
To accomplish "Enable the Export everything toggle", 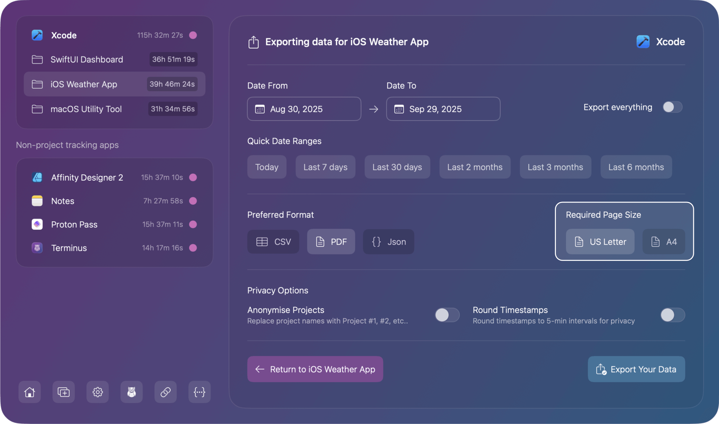I will pyautogui.click(x=672, y=107).
